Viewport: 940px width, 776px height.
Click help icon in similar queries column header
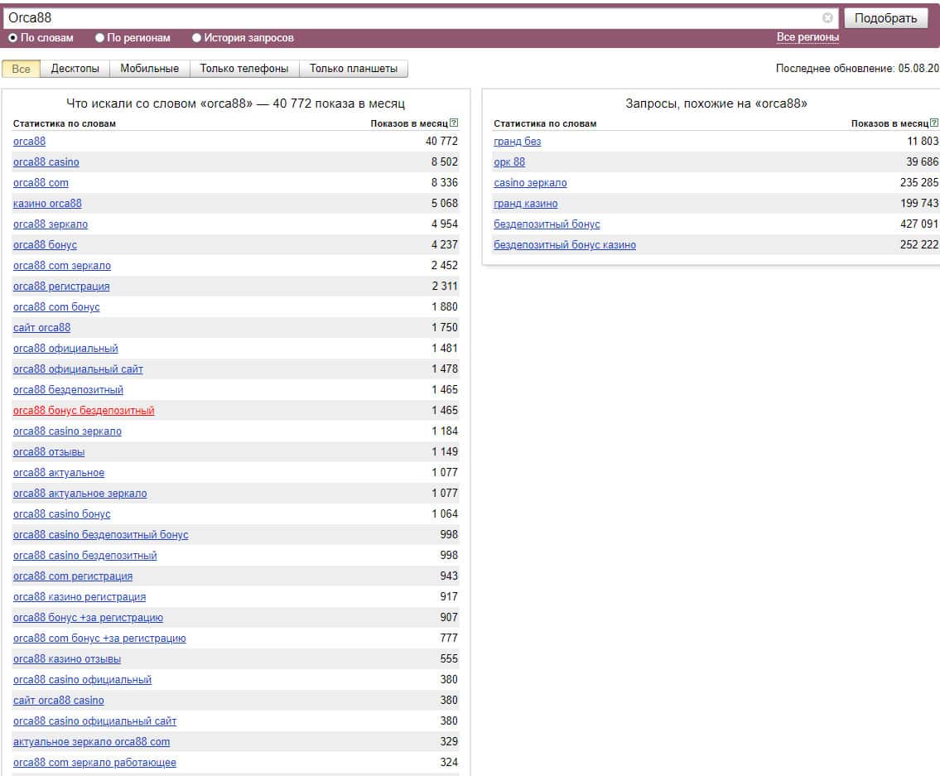coord(935,123)
